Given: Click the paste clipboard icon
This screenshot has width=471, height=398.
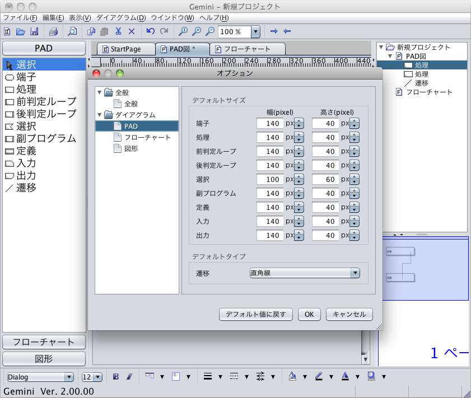Looking at the screenshot, I should click(104, 31).
